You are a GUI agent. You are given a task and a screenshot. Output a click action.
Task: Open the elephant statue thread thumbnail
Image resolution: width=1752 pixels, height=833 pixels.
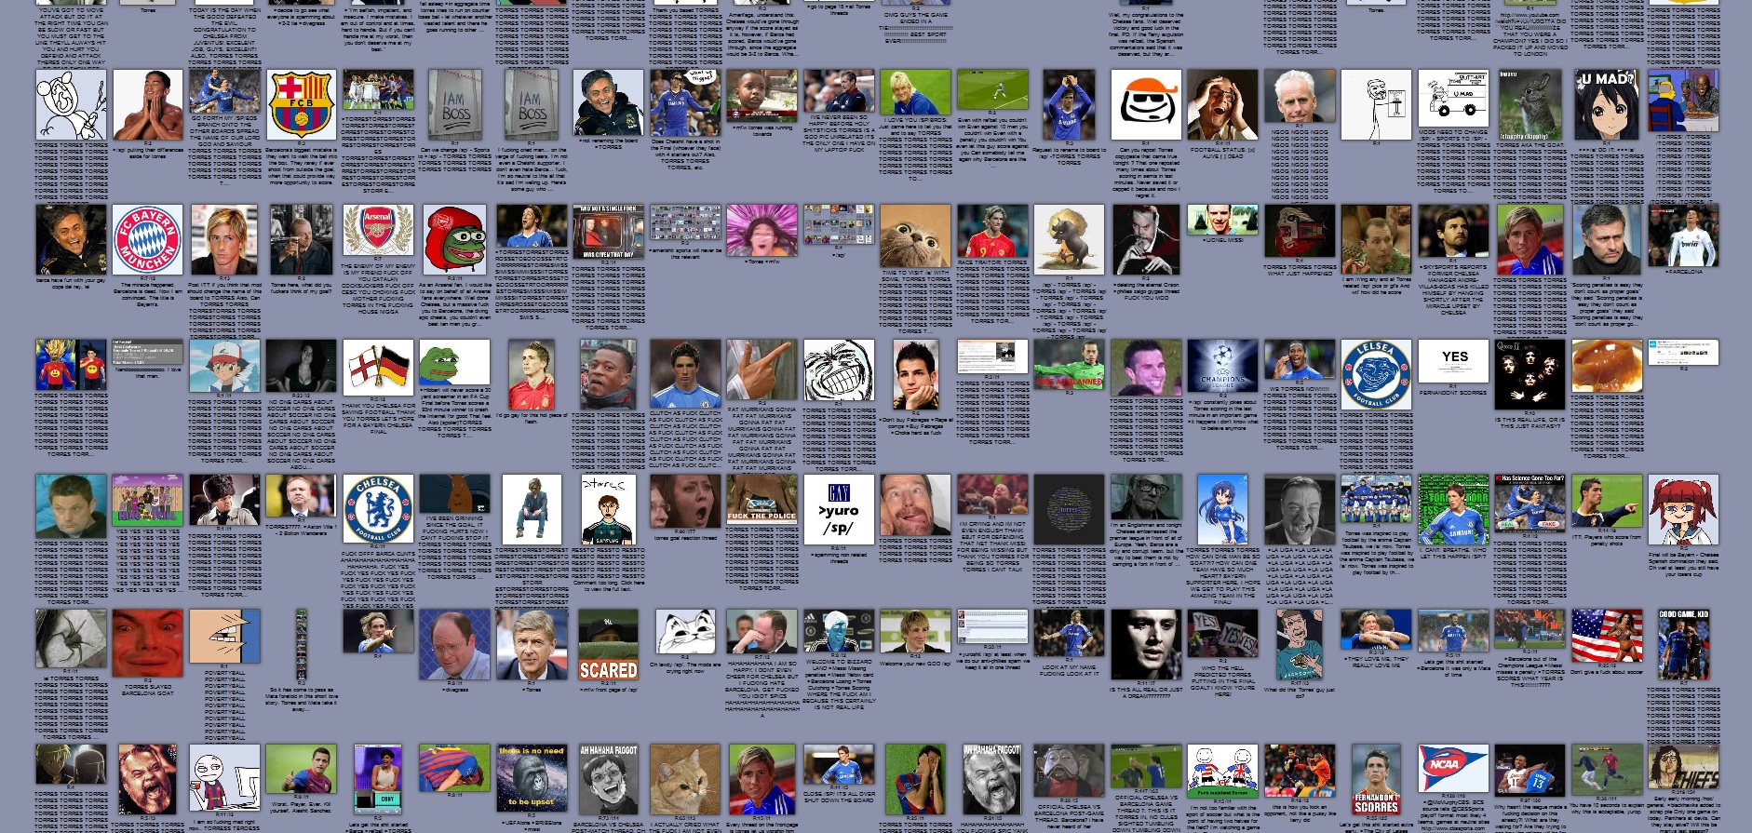(x=1069, y=240)
